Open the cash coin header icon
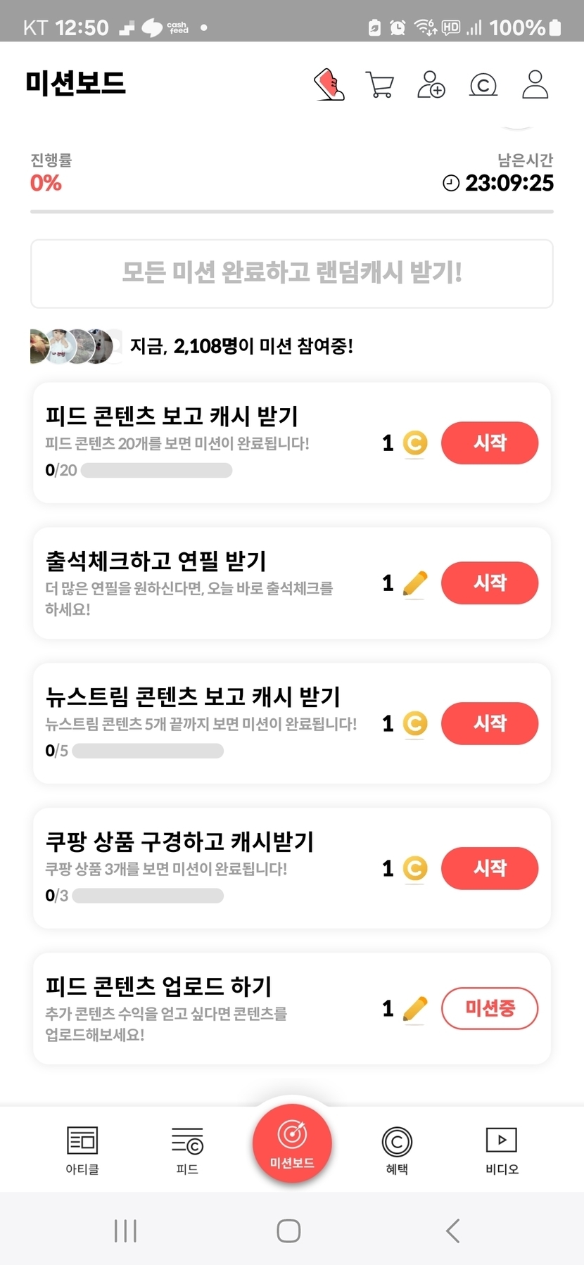This screenshot has width=584, height=1265. (483, 85)
